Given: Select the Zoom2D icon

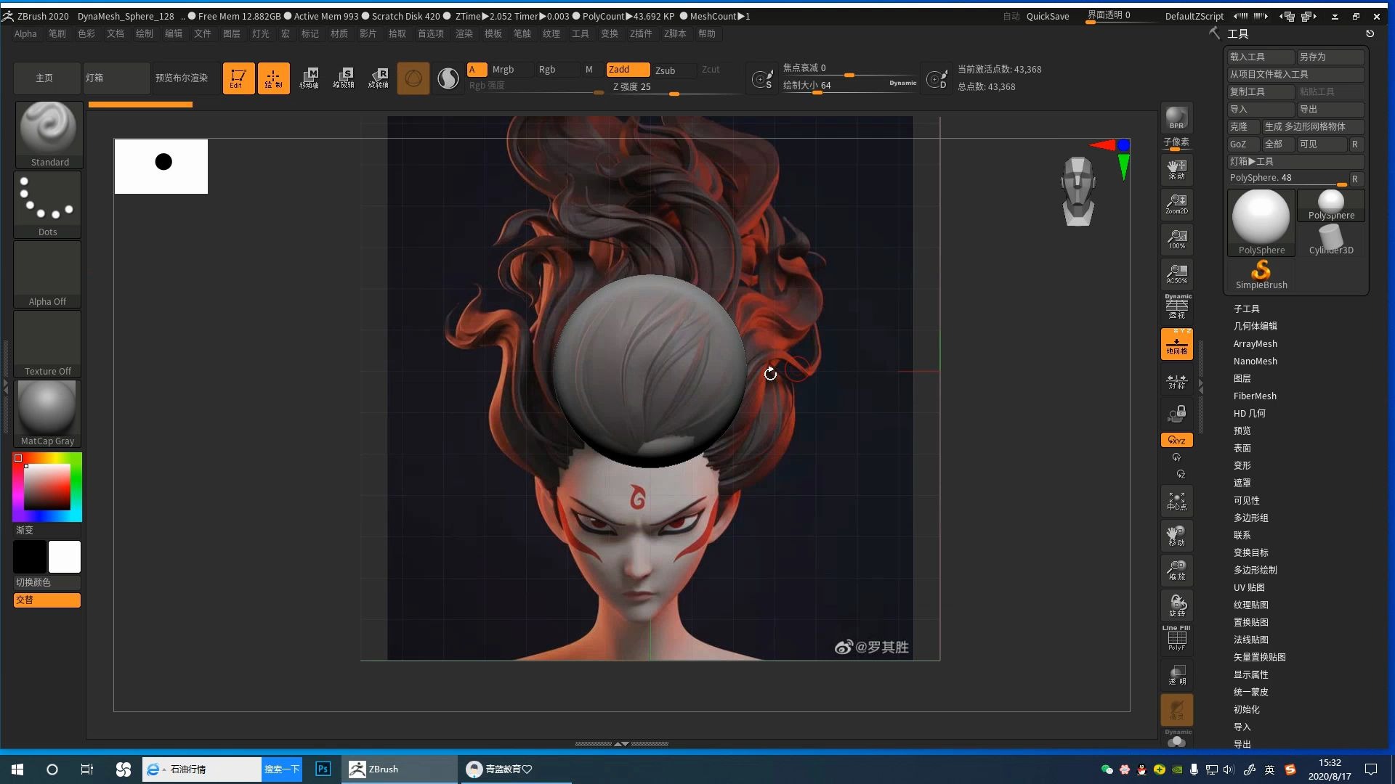Looking at the screenshot, I should coord(1176,204).
